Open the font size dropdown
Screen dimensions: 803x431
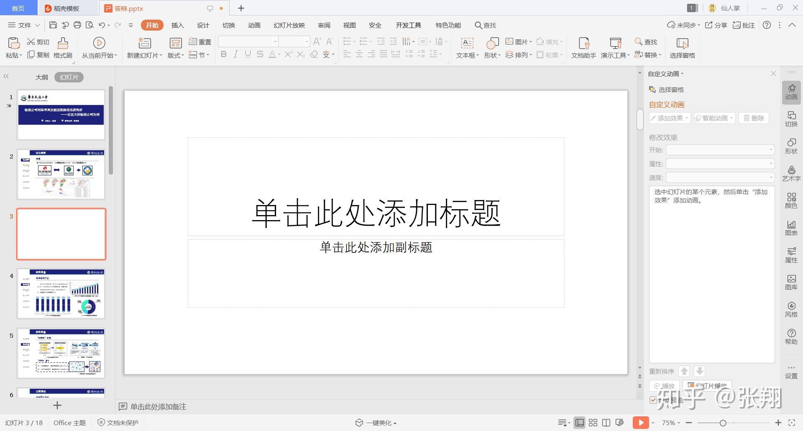pyautogui.click(x=307, y=41)
